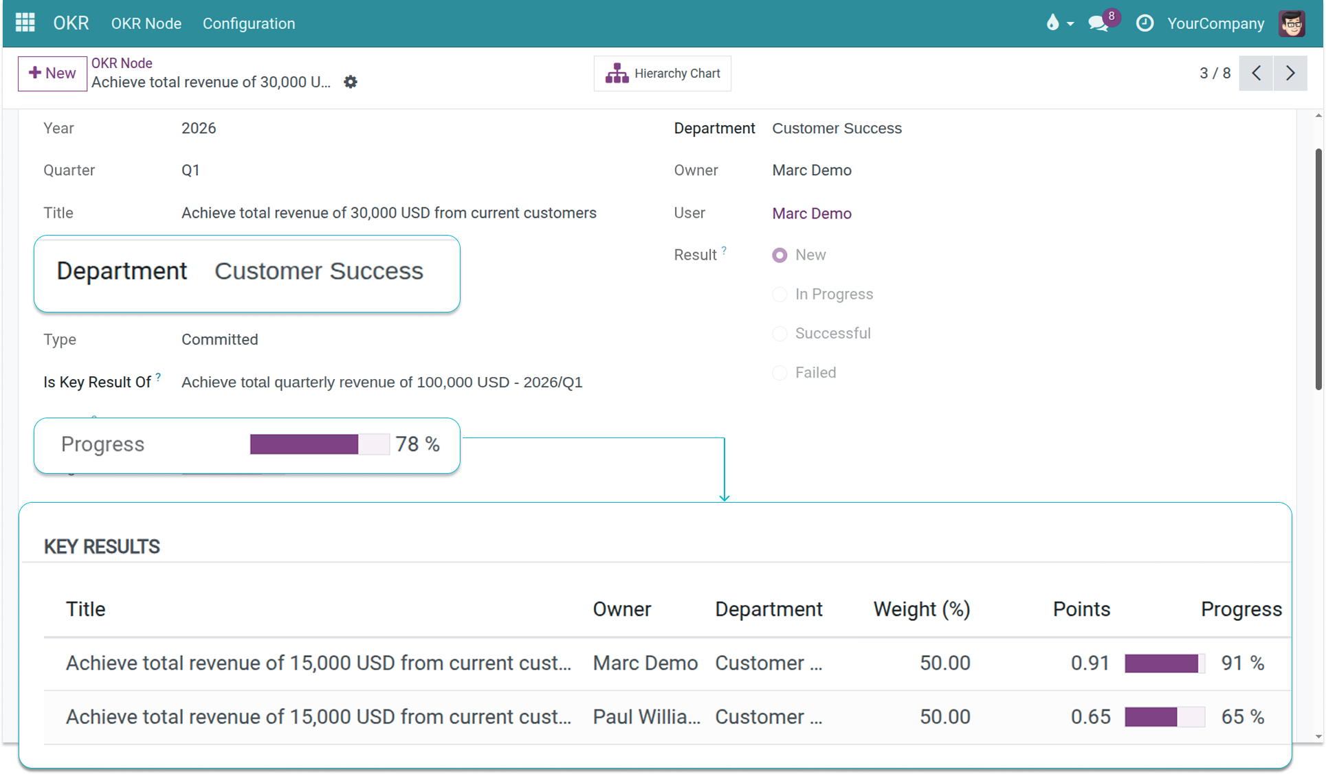Open the OKR Node menu

(x=146, y=23)
